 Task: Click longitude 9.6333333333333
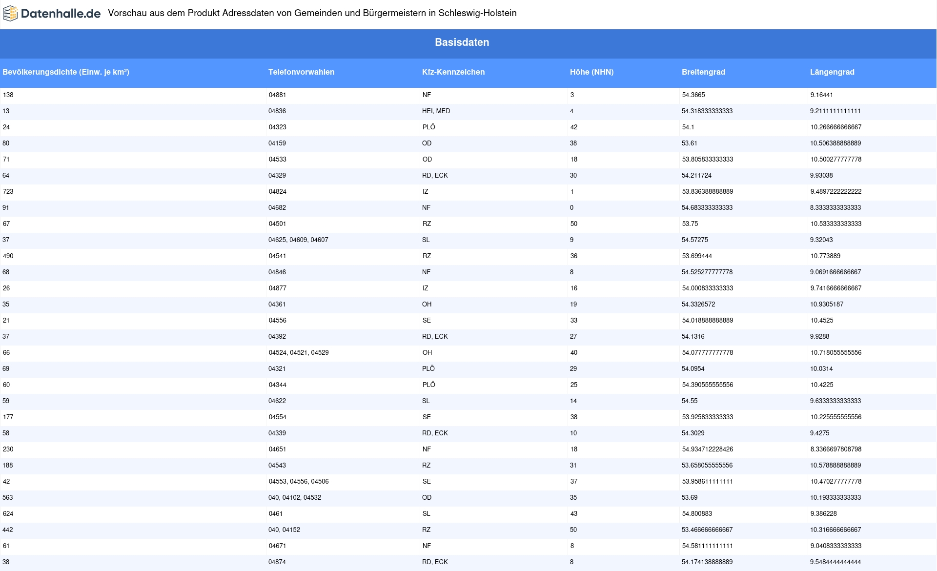click(x=835, y=401)
